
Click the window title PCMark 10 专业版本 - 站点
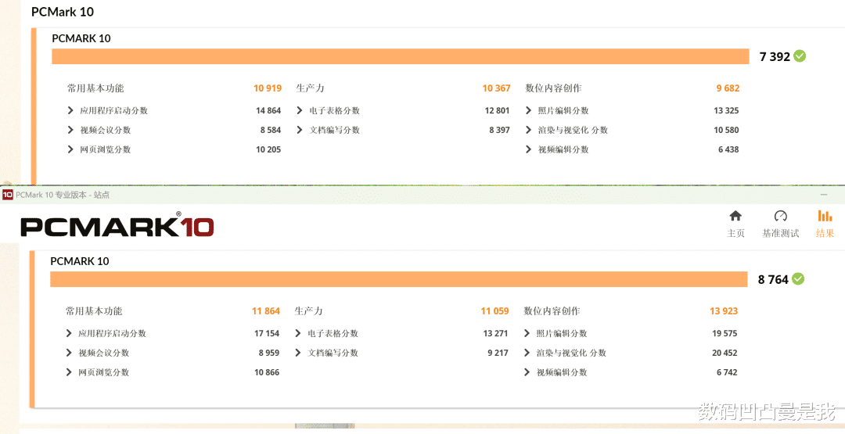click(63, 195)
